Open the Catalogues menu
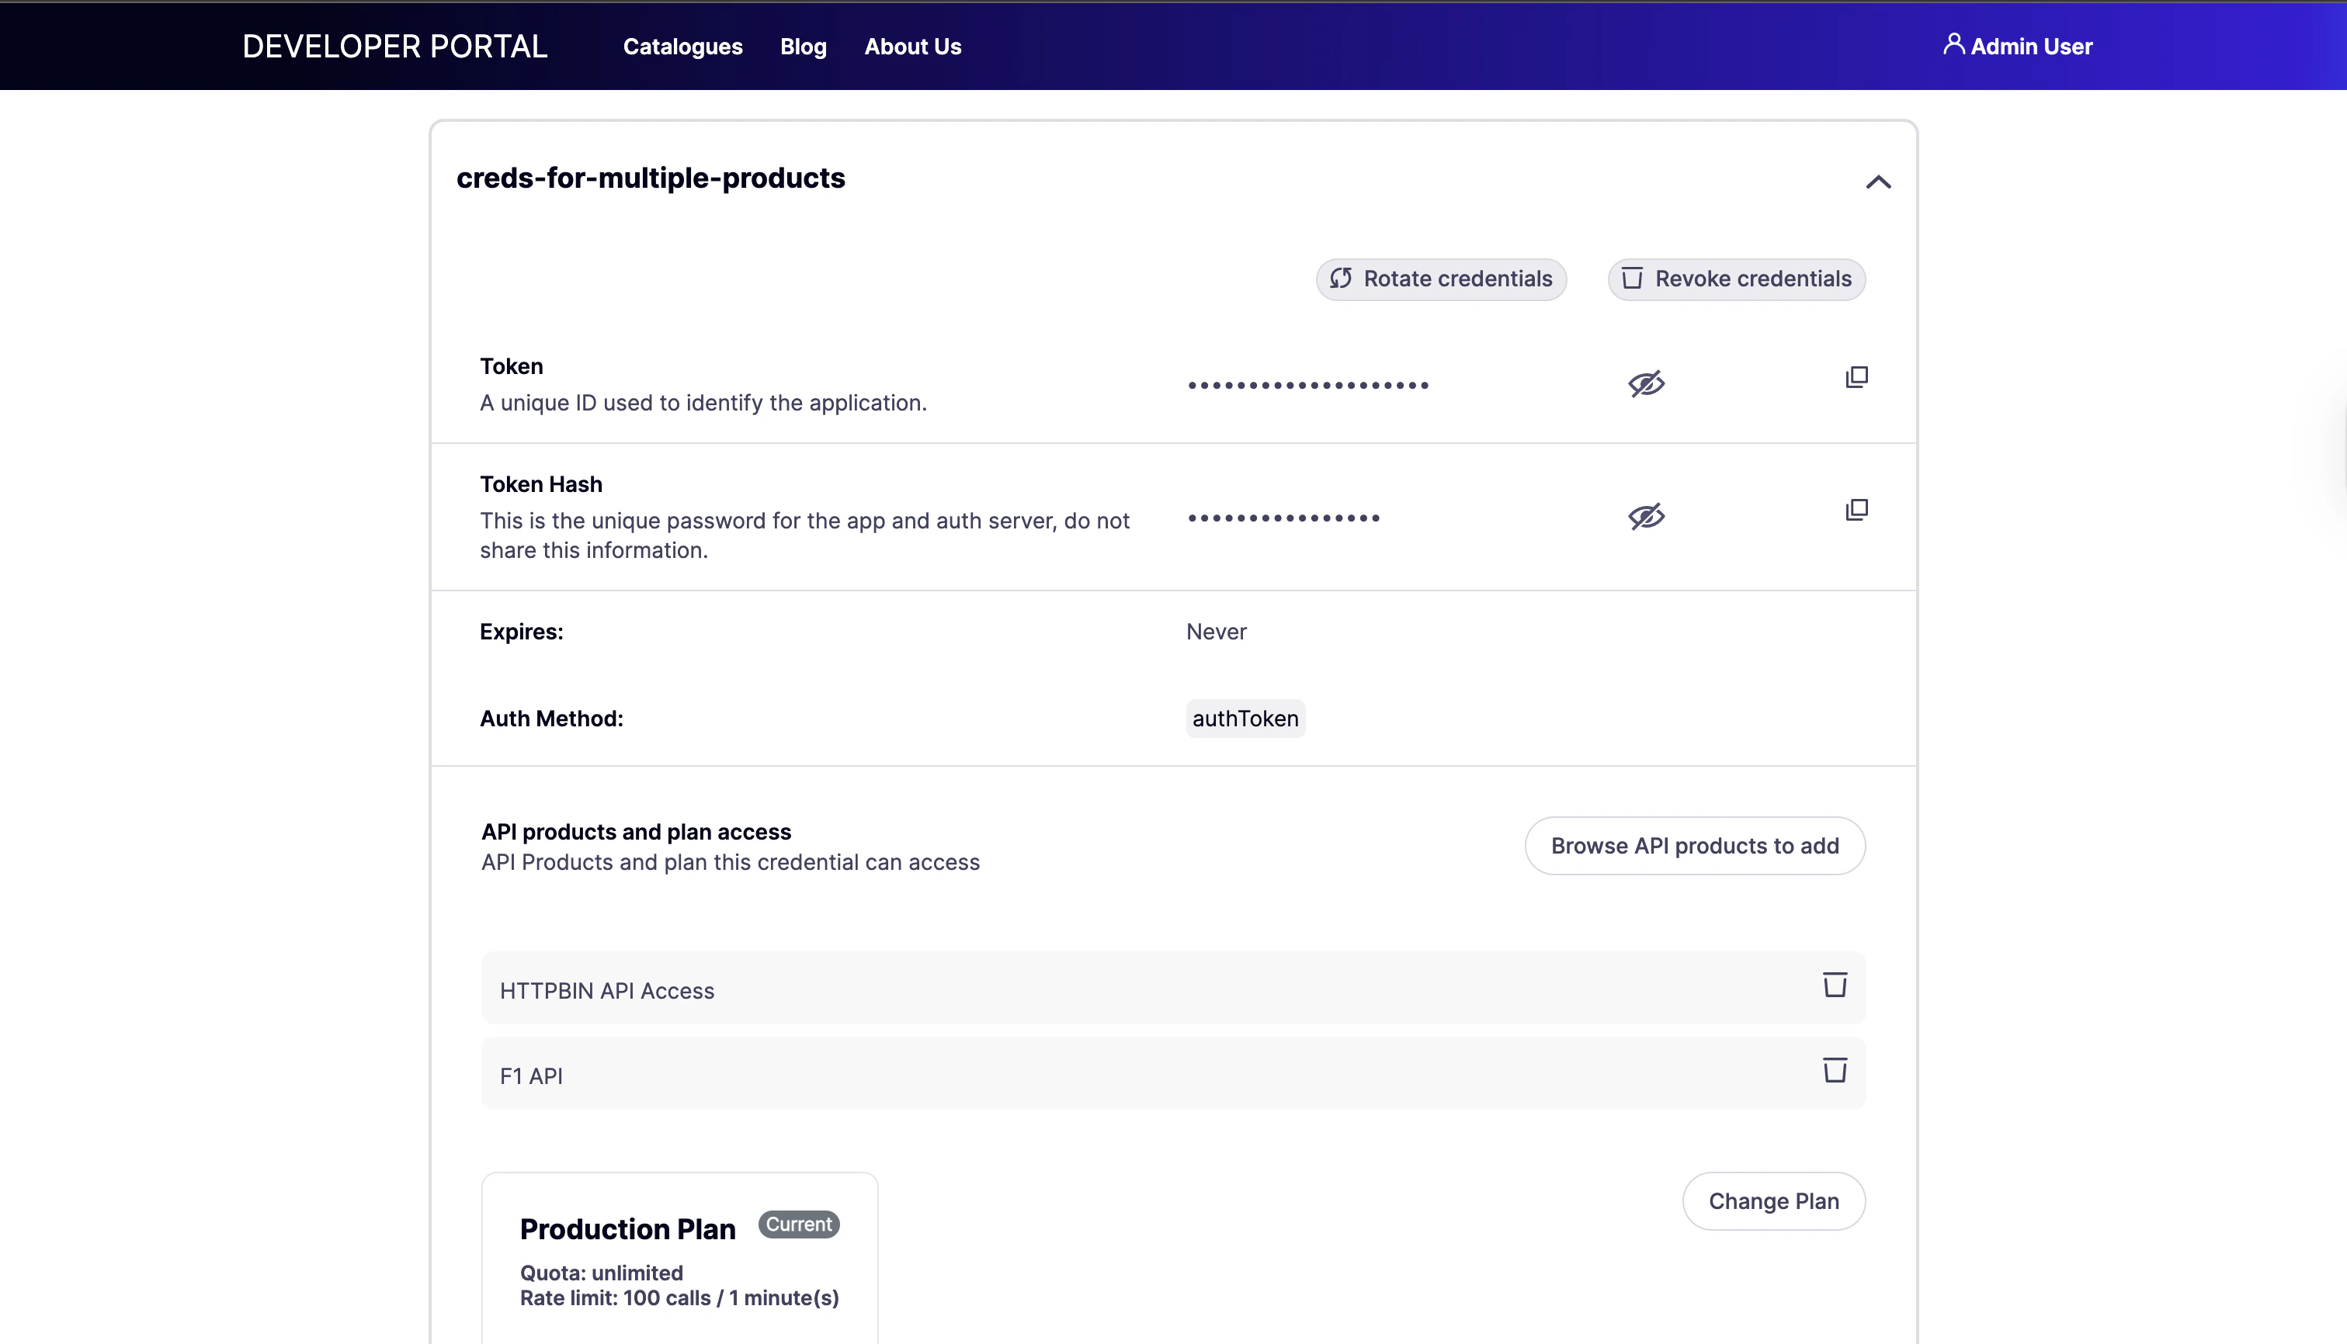2347x1344 pixels. click(x=682, y=46)
